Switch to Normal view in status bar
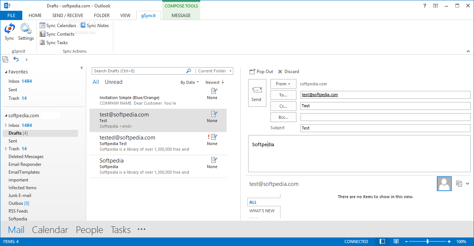 pos(382,242)
